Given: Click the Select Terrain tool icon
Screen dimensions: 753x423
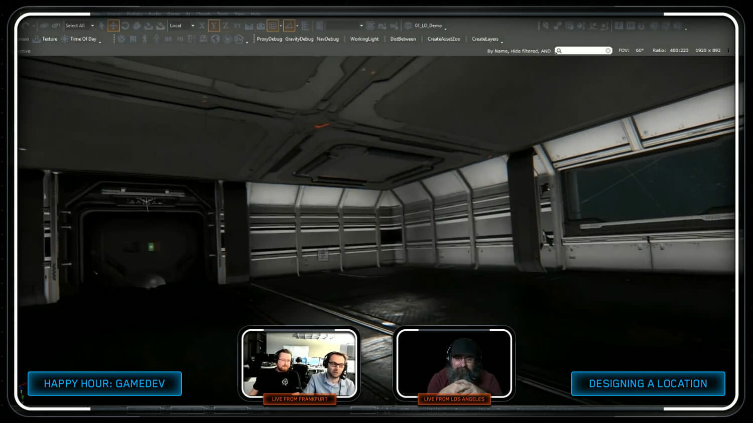Looking at the screenshot, I should (x=160, y=26).
